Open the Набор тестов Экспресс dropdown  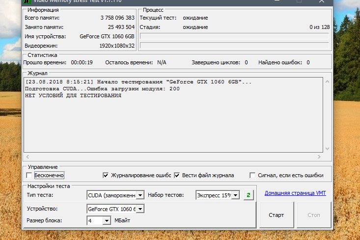pyautogui.click(x=235, y=195)
